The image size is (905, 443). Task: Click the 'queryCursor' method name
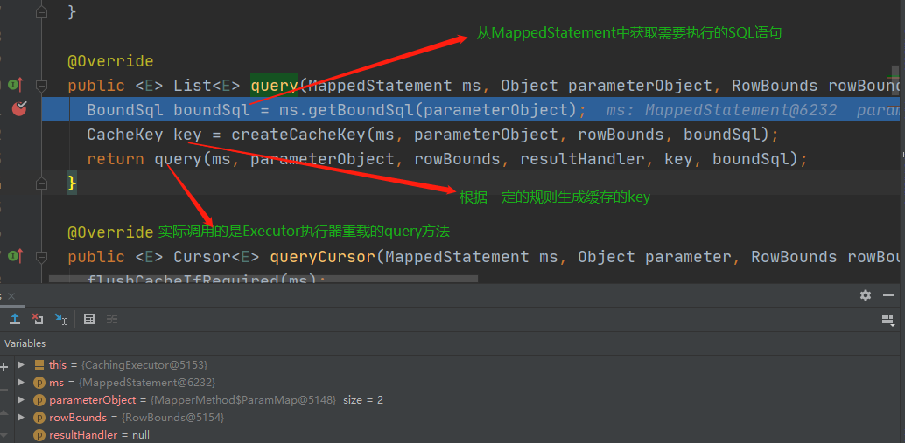tap(323, 256)
